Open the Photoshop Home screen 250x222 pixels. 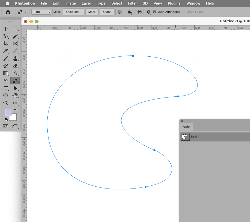(8, 12)
